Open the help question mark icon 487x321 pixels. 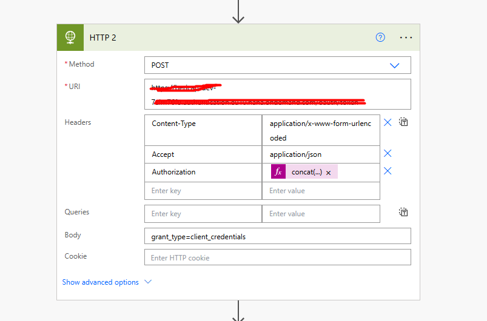(380, 38)
